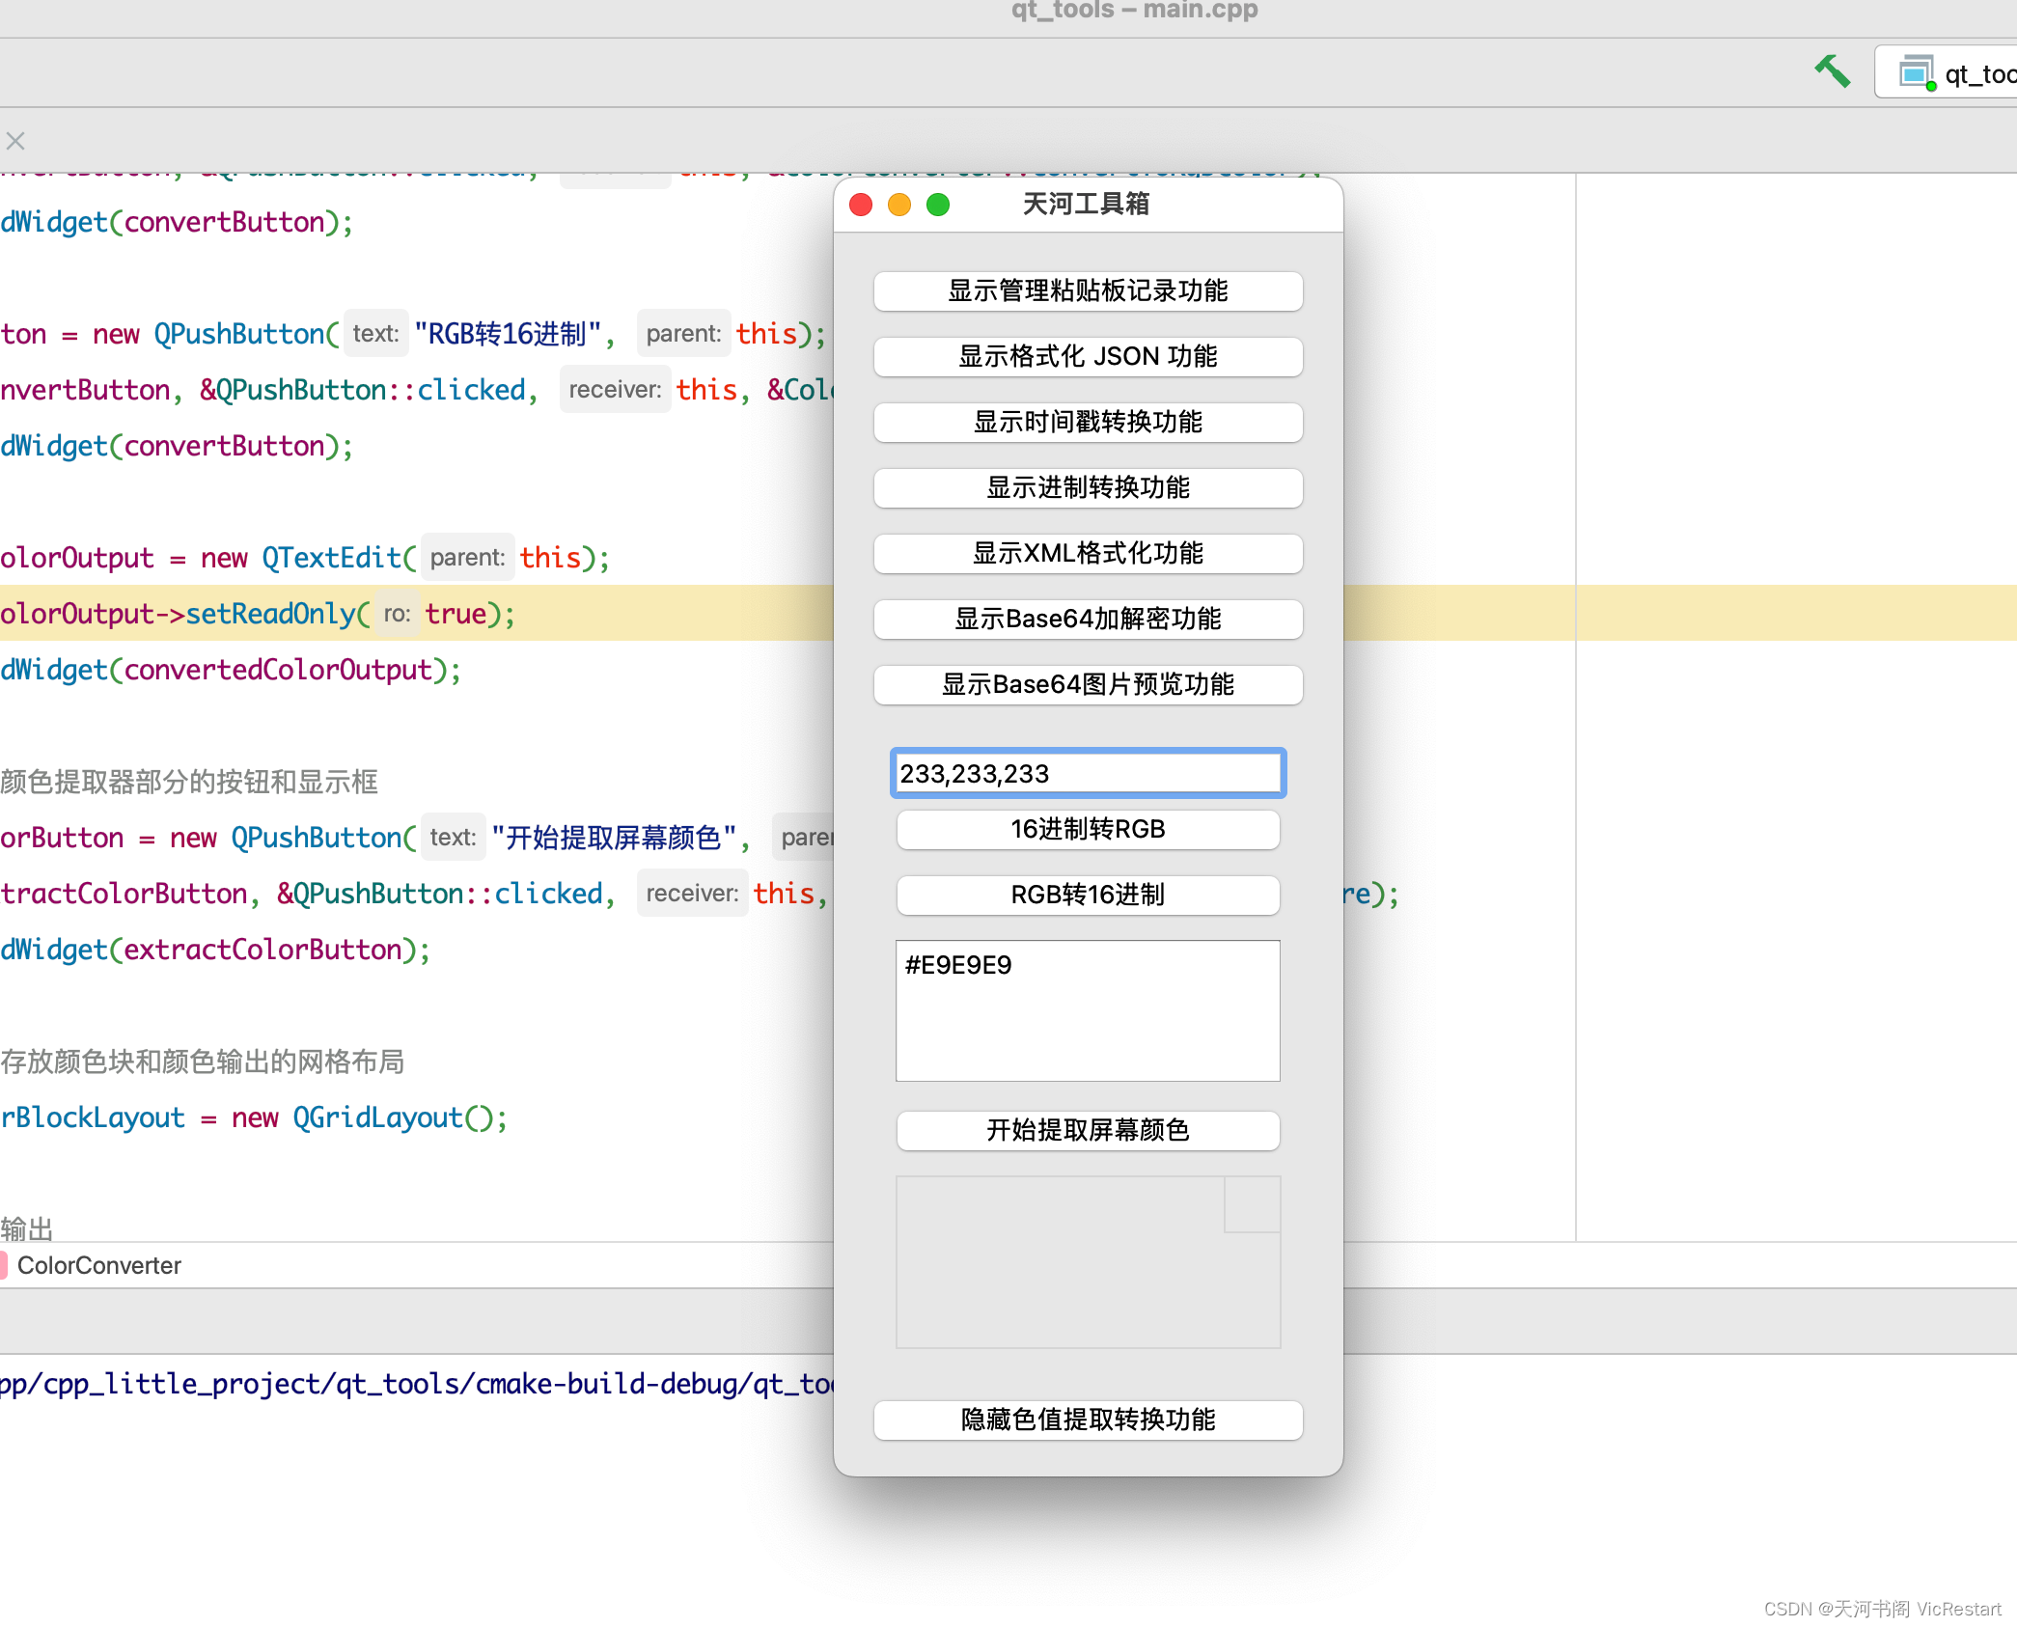Viewport: 2017px width, 1627px height.
Task: Click the build hammer icon in toolbar
Action: pyautogui.click(x=1831, y=72)
